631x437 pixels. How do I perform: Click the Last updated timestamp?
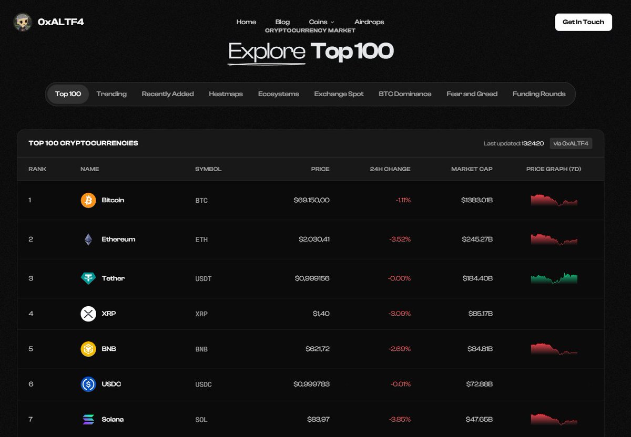514,143
